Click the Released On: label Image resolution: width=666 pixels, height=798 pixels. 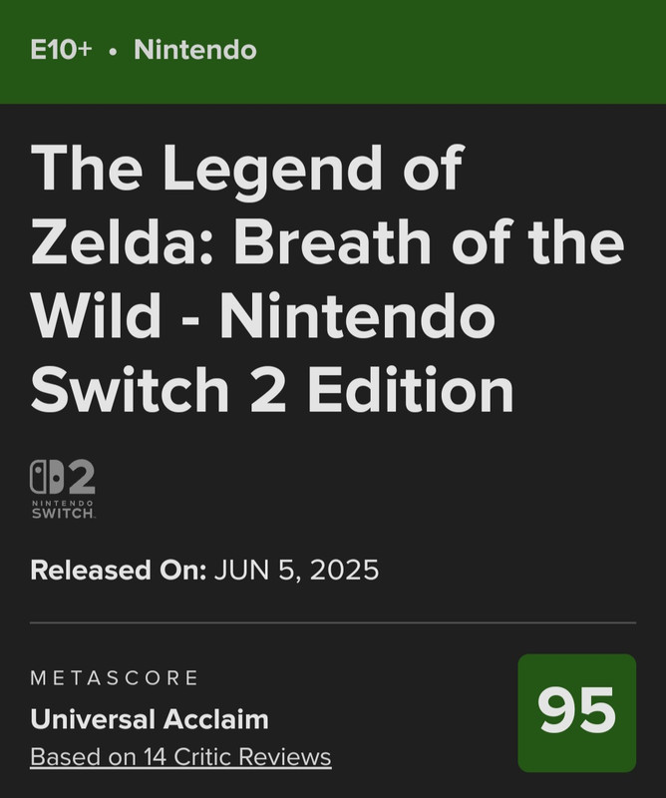pos(118,571)
